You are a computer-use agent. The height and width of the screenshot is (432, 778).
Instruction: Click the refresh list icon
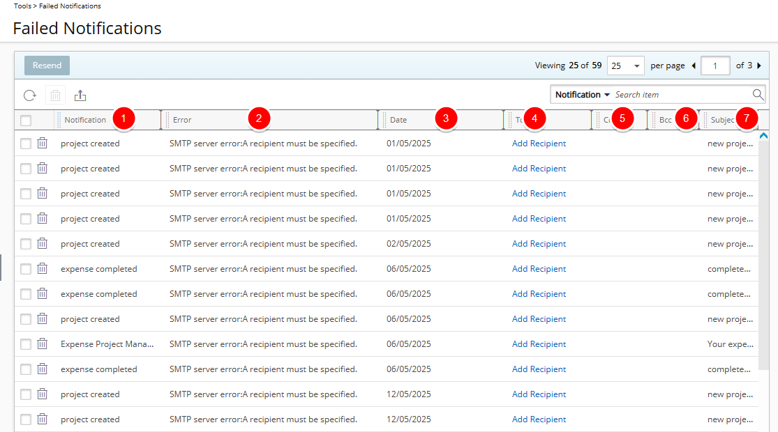point(30,95)
